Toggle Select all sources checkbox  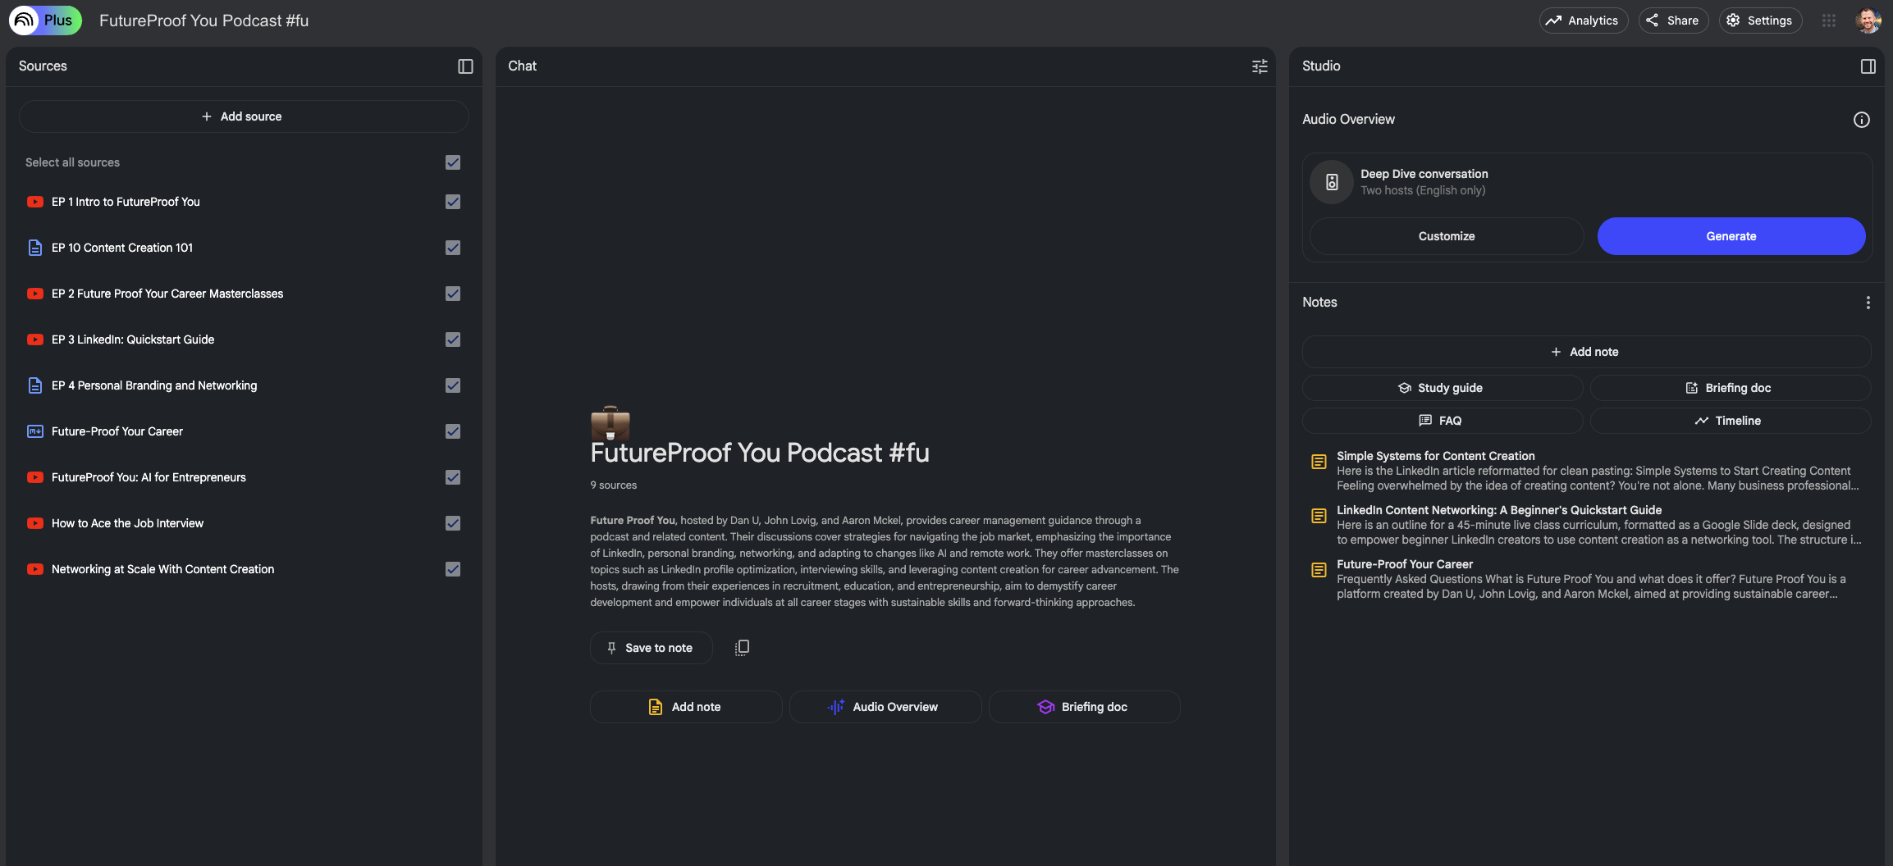coord(453,162)
